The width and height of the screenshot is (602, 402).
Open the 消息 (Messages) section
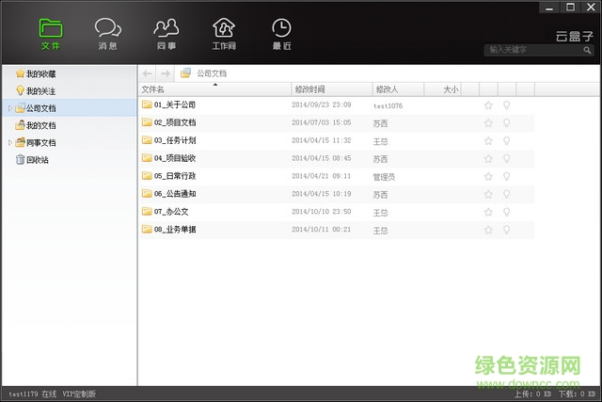[x=108, y=34]
